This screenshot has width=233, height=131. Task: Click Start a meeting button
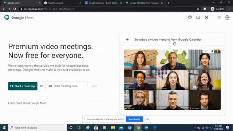point(23,86)
